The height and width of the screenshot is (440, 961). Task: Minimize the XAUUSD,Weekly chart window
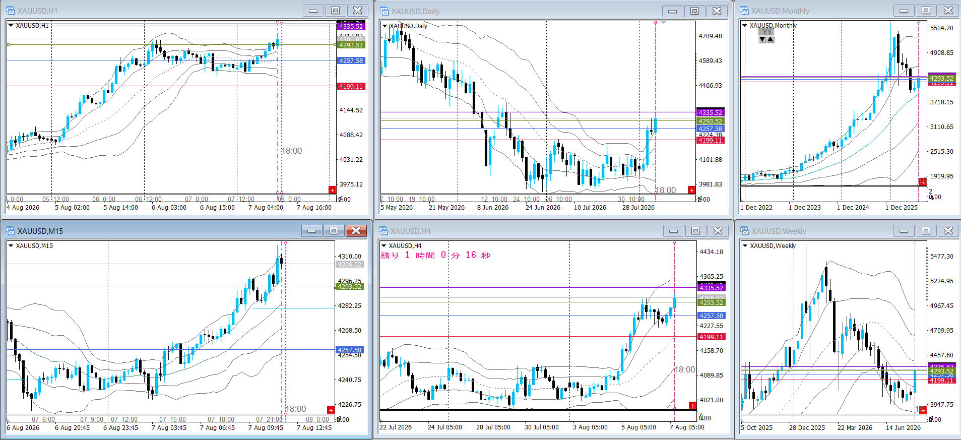[904, 231]
